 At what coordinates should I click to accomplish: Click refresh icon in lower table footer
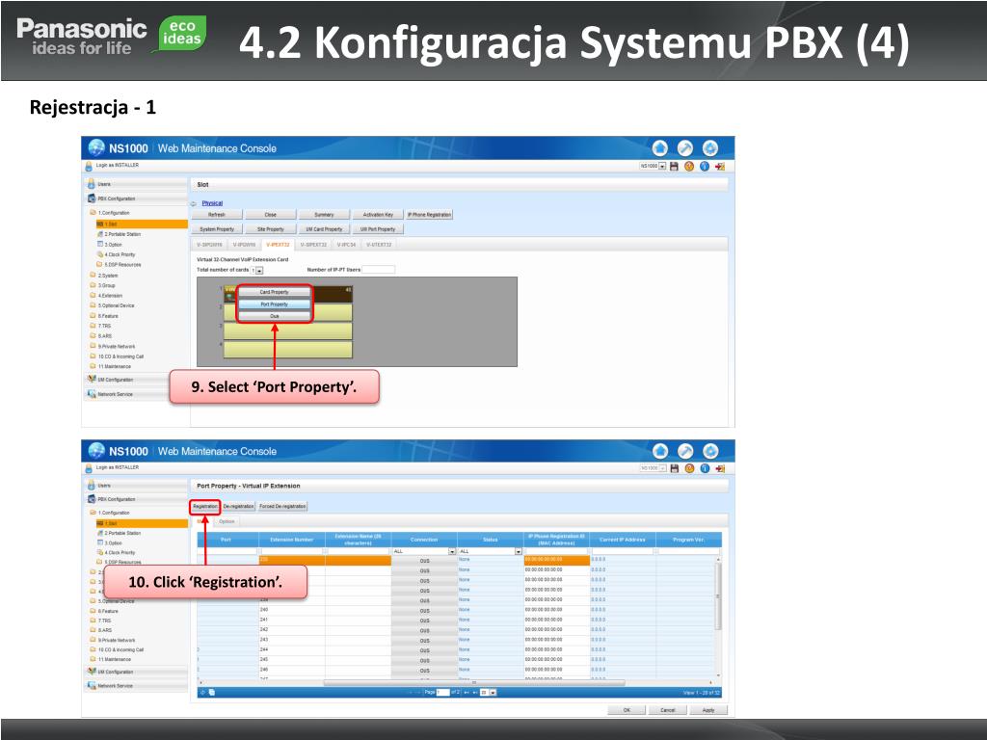(202, 692)
